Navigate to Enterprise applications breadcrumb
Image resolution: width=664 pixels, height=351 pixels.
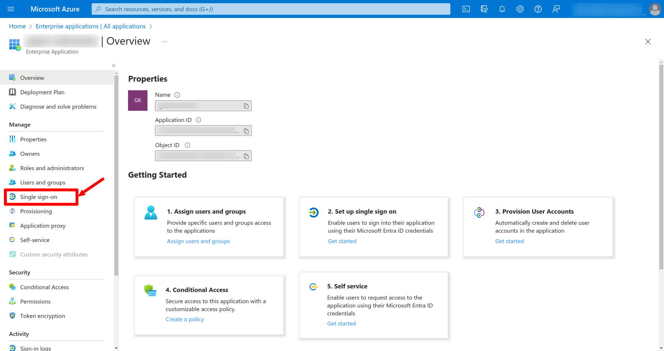[x=90, y=26]
